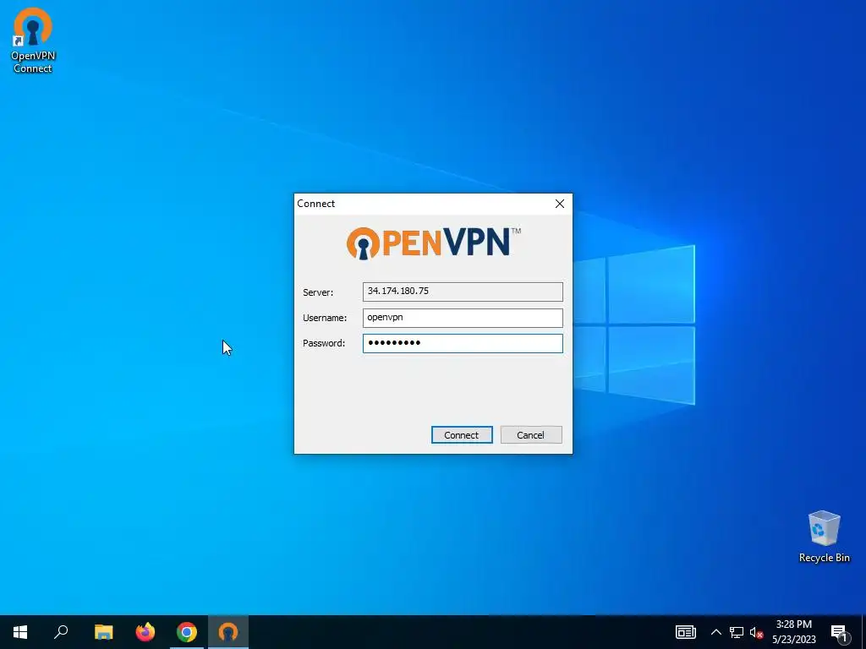The width and height of the screenshot is (866, 649).
Task: Click the Server: label
Action: point(318,292)
